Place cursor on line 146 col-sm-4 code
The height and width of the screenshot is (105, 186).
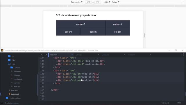coord(81,64)
